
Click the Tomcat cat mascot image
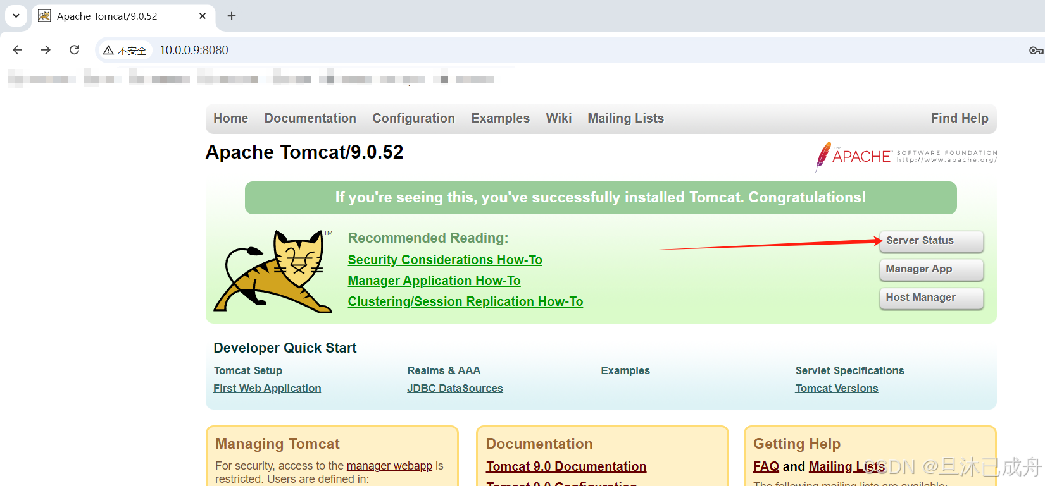click(x=273, y=271)
